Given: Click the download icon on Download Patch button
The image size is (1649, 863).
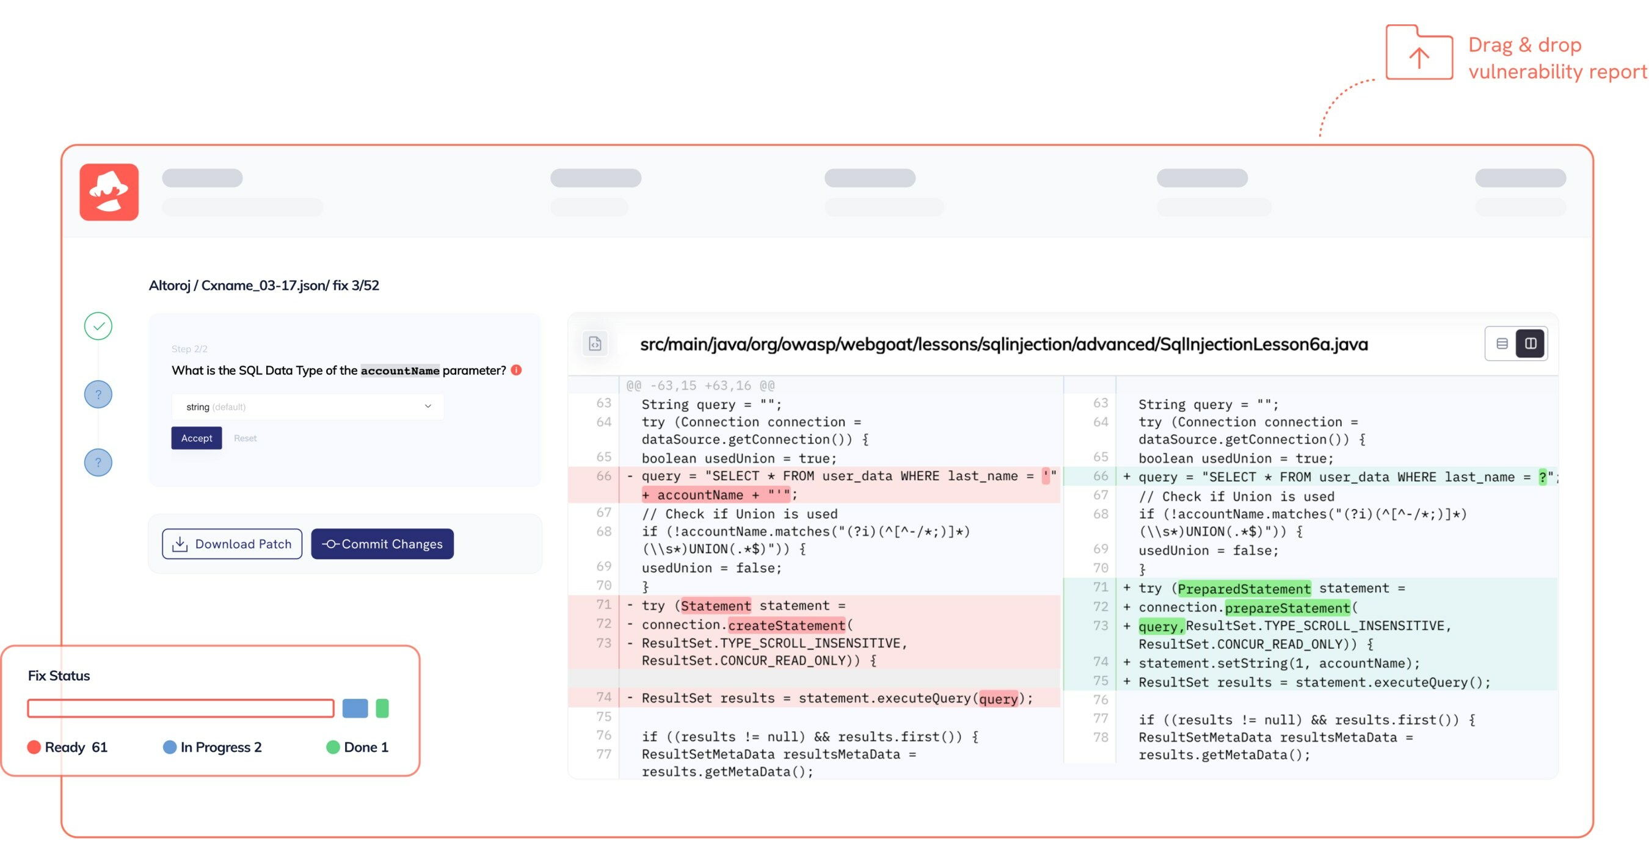Looking at the screenshot, I should 180,544.
